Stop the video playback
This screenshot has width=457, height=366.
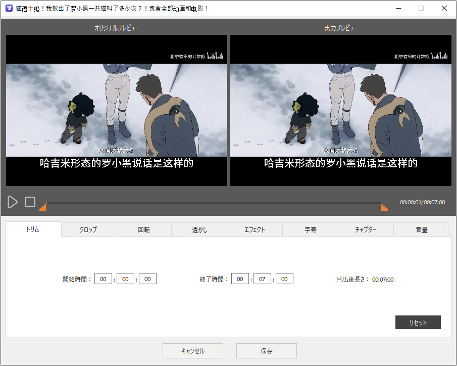point(30,202)
